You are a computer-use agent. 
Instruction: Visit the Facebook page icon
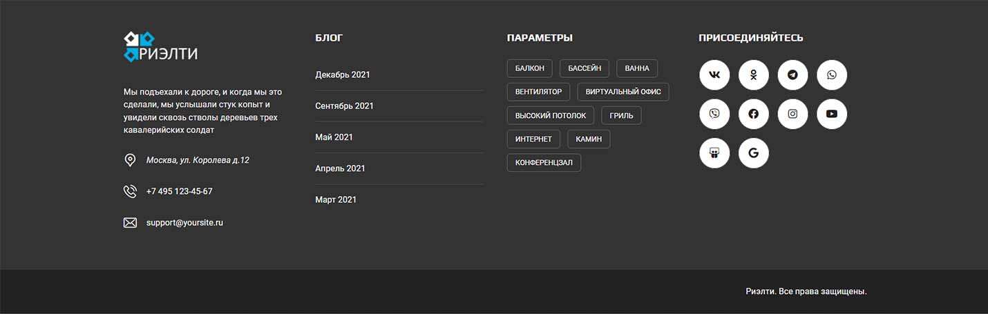tap(753, 114)
